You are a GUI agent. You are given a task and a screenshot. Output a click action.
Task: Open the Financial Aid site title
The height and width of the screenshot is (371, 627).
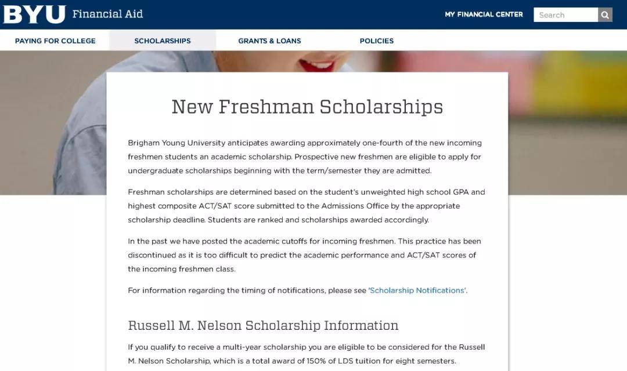107,14
